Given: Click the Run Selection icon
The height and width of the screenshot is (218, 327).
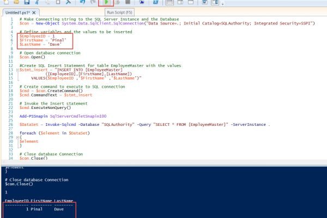Looking at the screenshot, I should click(117, 2).
